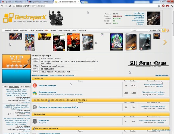Click the user avatar image

point(153,18)
